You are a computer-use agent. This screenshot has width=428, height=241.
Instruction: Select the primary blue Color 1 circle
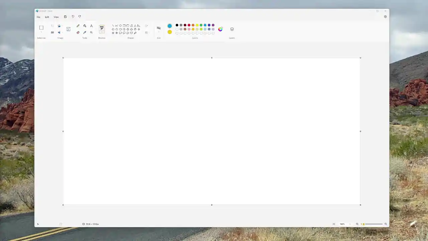170,26
